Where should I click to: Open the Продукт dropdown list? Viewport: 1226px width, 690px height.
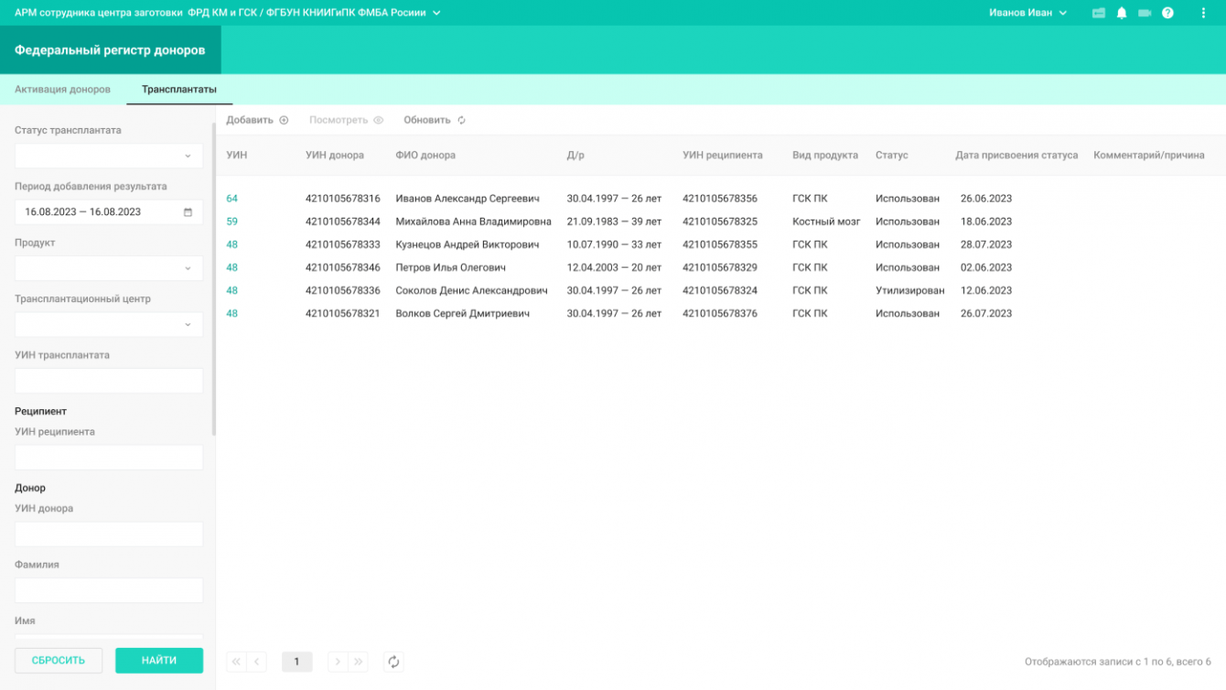tap(109, 268)
